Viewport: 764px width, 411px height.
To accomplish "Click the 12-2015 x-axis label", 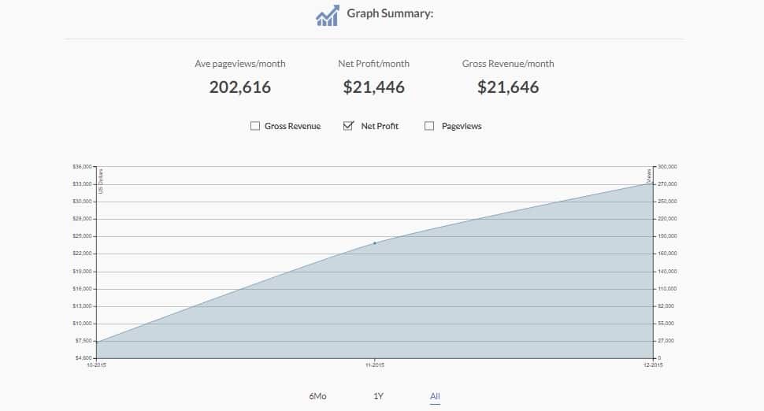I will (x=653, y=365).
